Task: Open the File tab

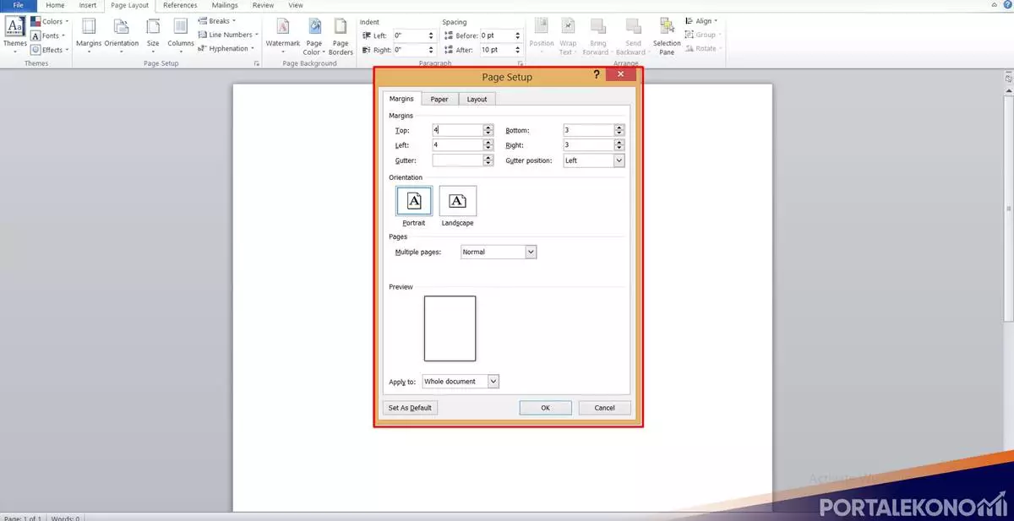Action: coord(18,5)
